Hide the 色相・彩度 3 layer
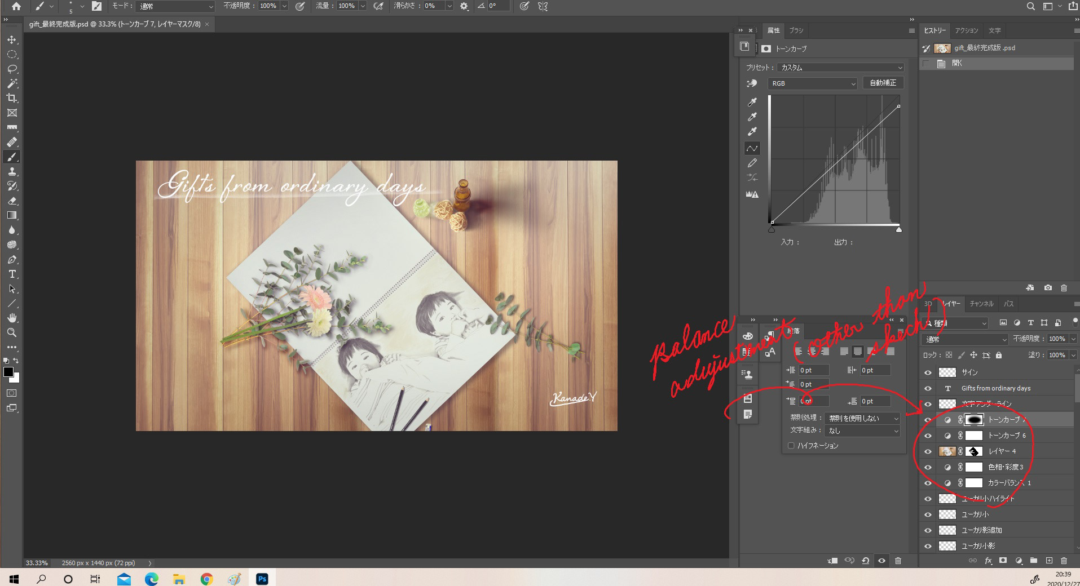The width and height of the screenshot is (1080, 586). point(928,467)
